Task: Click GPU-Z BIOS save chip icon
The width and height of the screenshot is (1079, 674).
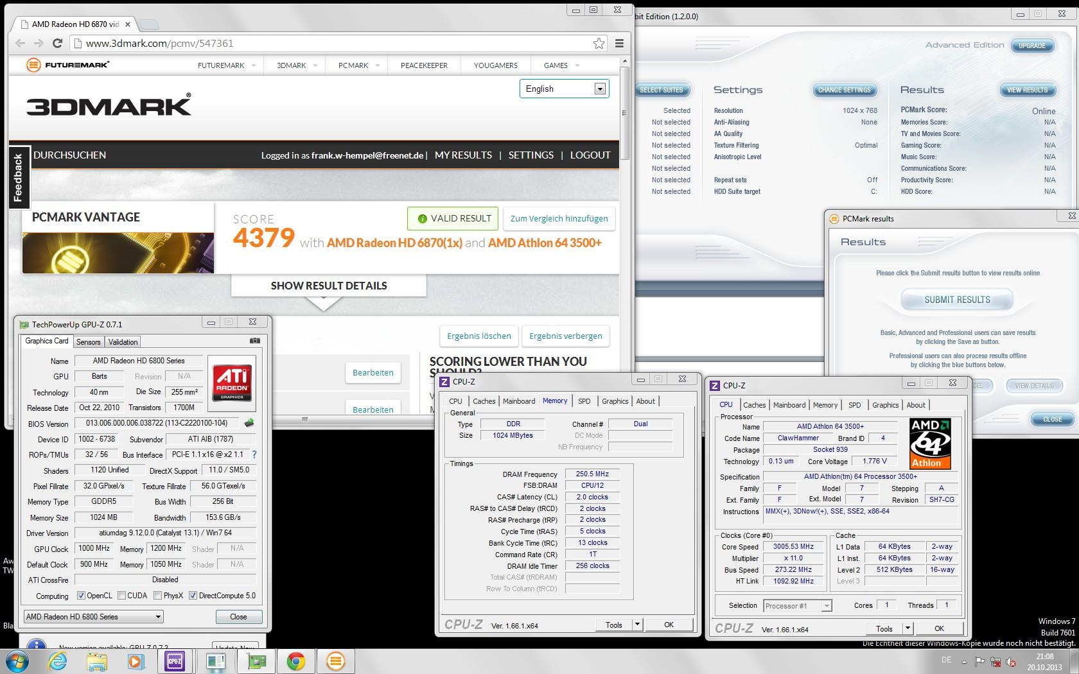Action: (249, 423)
